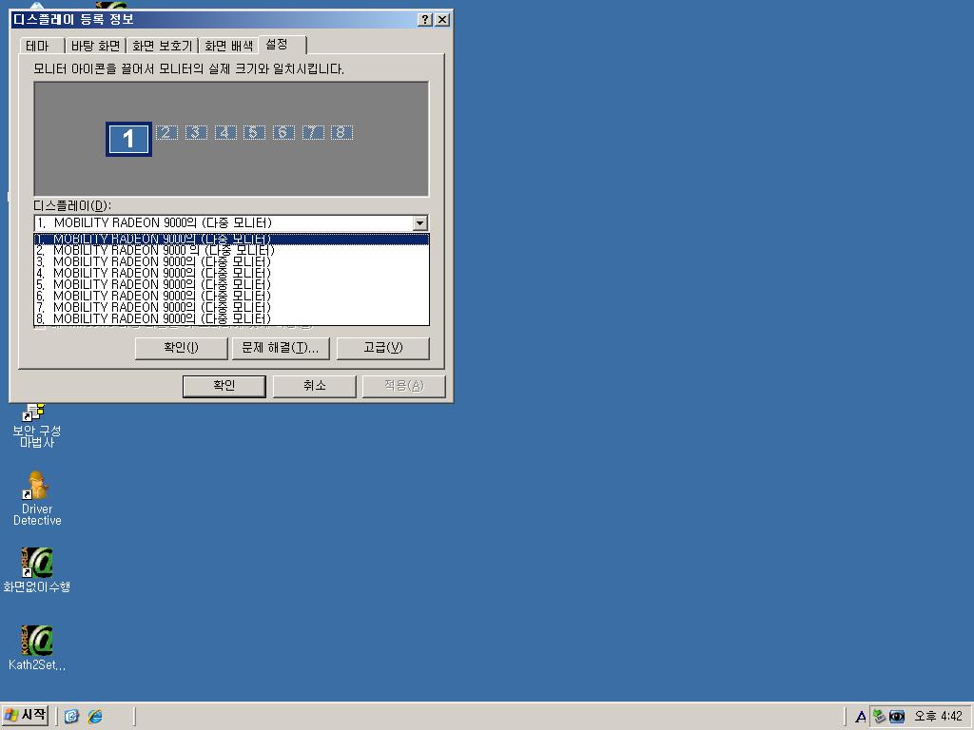Choose list entry 8. MOBILITY RADEON 9000
Image resolution: width=974 pixels, height=730 pixels.
pyautogui.click(x=231, y=318)
